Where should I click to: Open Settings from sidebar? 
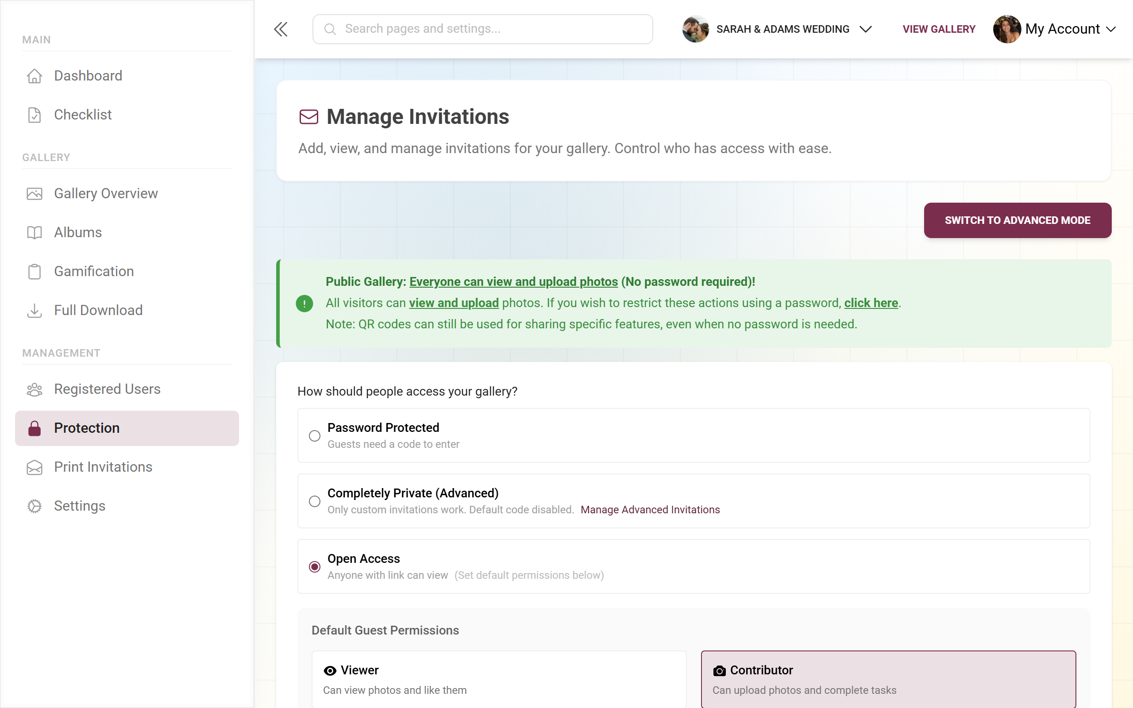point(127,506)
